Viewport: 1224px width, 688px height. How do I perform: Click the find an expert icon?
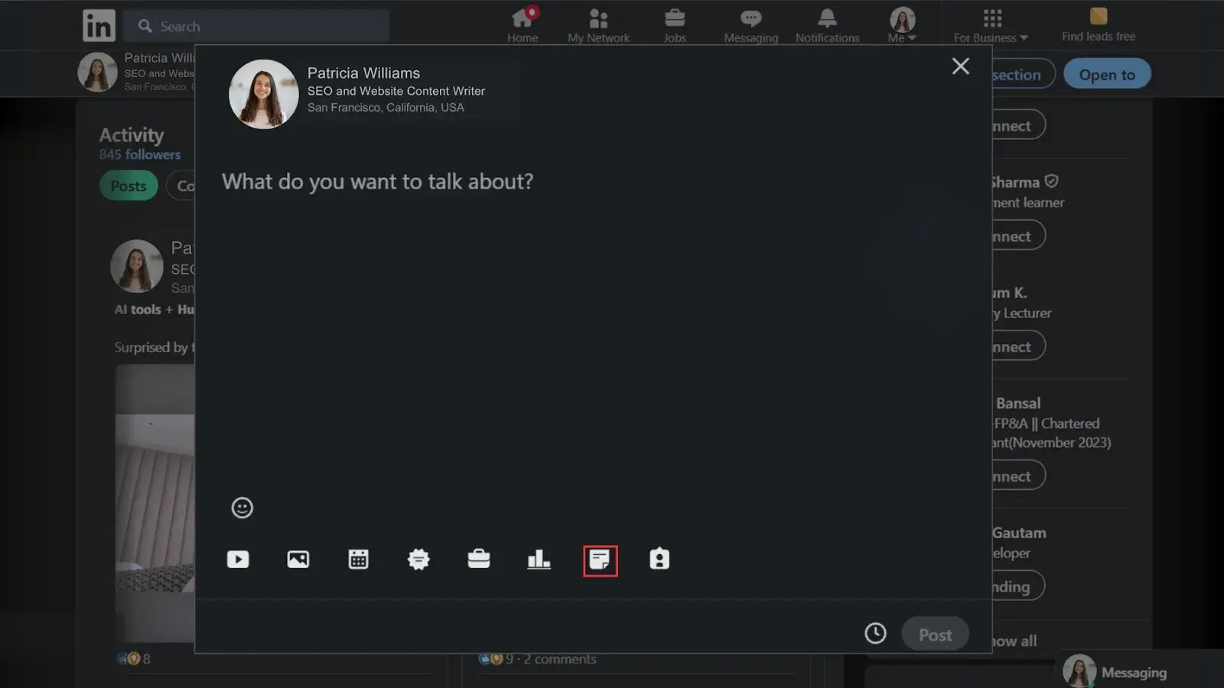pyautogui.click(x=659, y=560)
